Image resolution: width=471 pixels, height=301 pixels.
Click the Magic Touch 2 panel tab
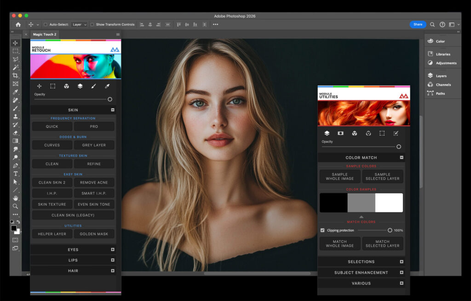tap(45, 35)
